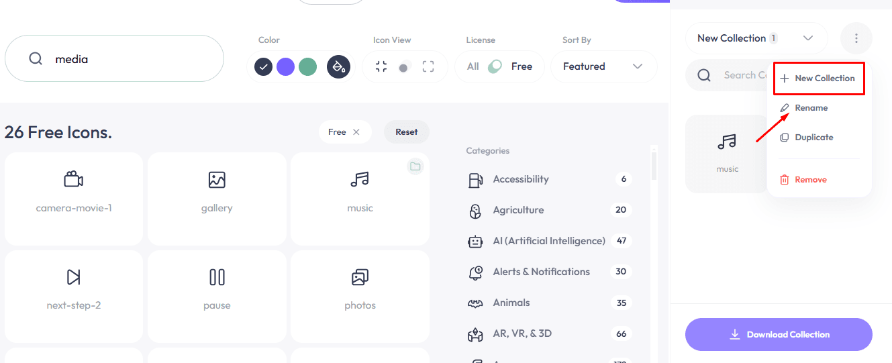
Task: Click the collection search magnifier icon
Action: tap(704, 75)
